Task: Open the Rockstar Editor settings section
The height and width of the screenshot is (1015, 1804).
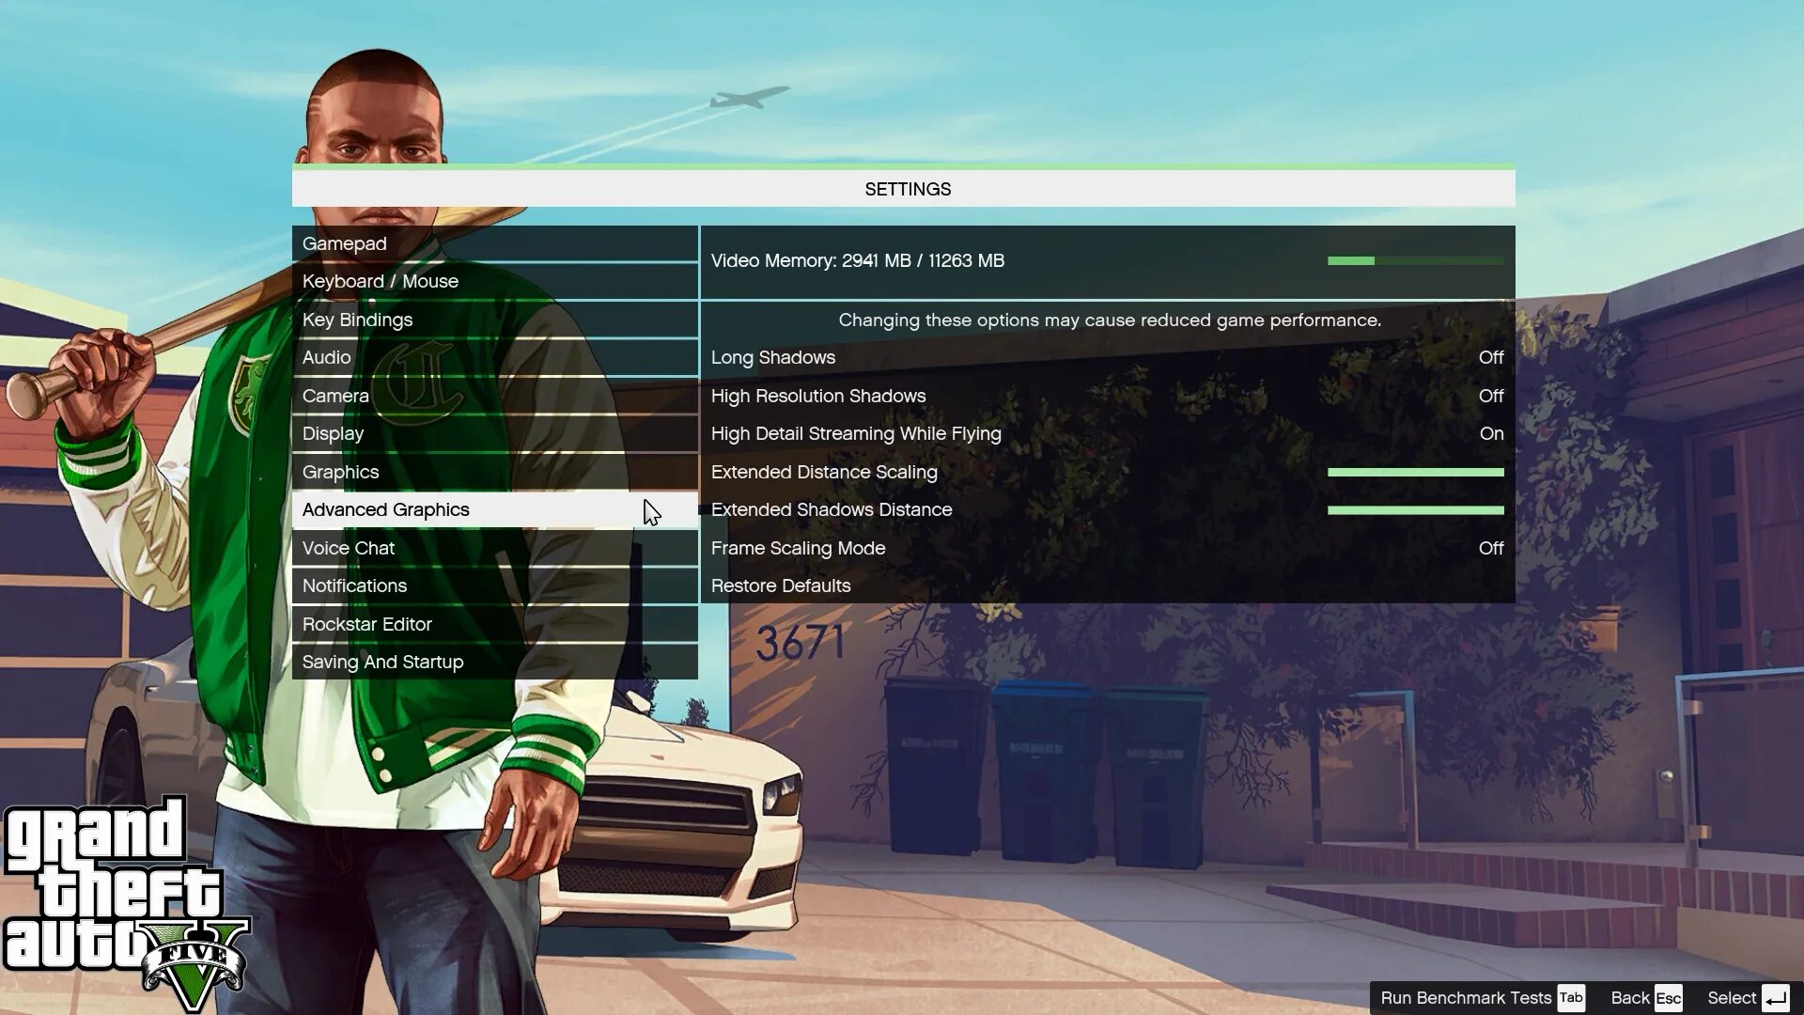Action: pos(366,623)
